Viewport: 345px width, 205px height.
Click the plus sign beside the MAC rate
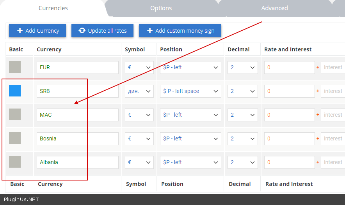tap(318, 115)
